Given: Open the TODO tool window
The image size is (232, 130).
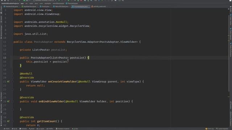Looking at the screenshot, I should [7, 129].
